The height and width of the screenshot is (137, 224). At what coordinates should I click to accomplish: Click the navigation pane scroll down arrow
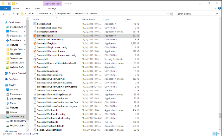point(28,130)
